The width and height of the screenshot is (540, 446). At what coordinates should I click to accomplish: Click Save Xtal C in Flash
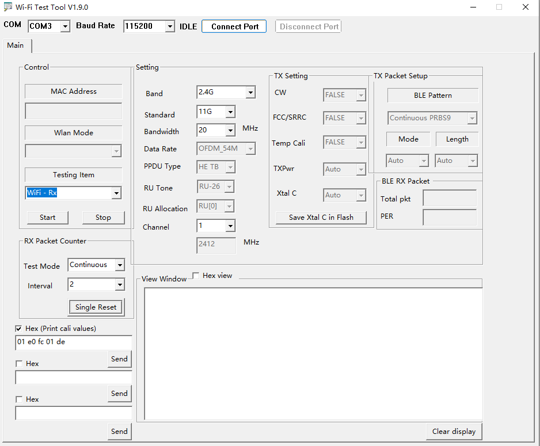(321, 218)
